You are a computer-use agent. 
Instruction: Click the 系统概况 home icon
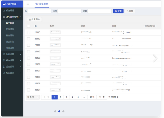pyautogui.click(x=4, y=11)
